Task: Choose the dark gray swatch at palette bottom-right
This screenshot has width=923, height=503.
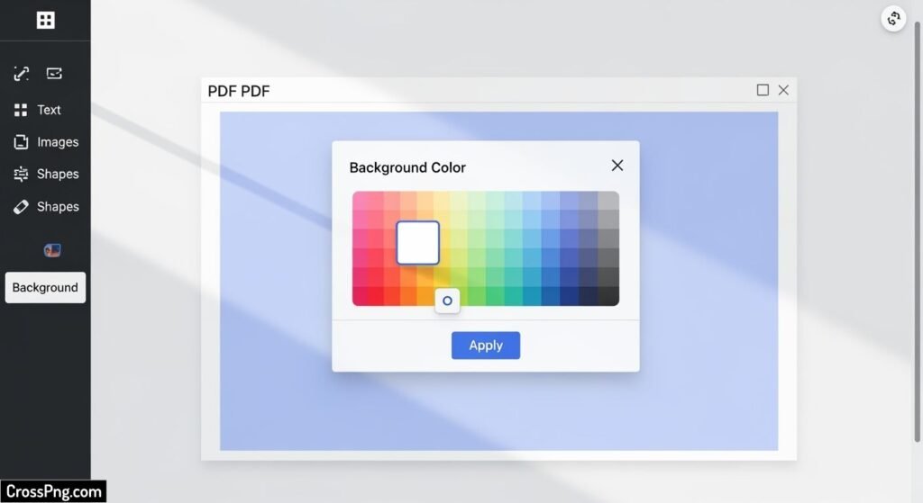Action: pyautogui.click(x=609, y=296)
